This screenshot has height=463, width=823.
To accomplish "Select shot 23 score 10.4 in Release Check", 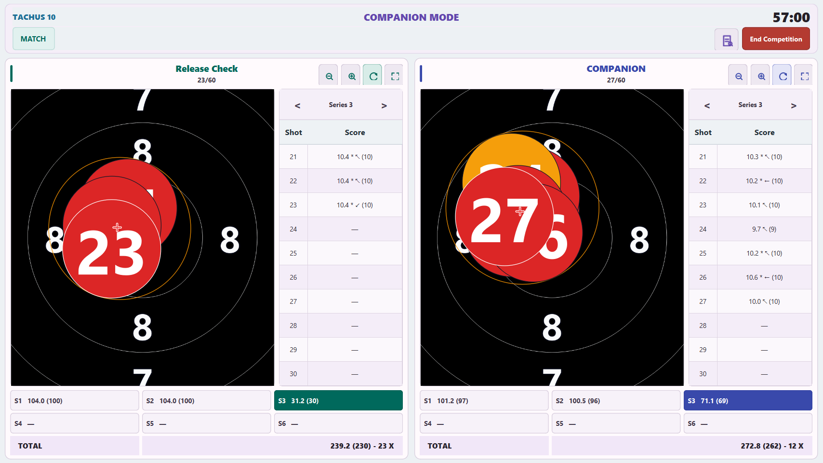I will 355,205.
